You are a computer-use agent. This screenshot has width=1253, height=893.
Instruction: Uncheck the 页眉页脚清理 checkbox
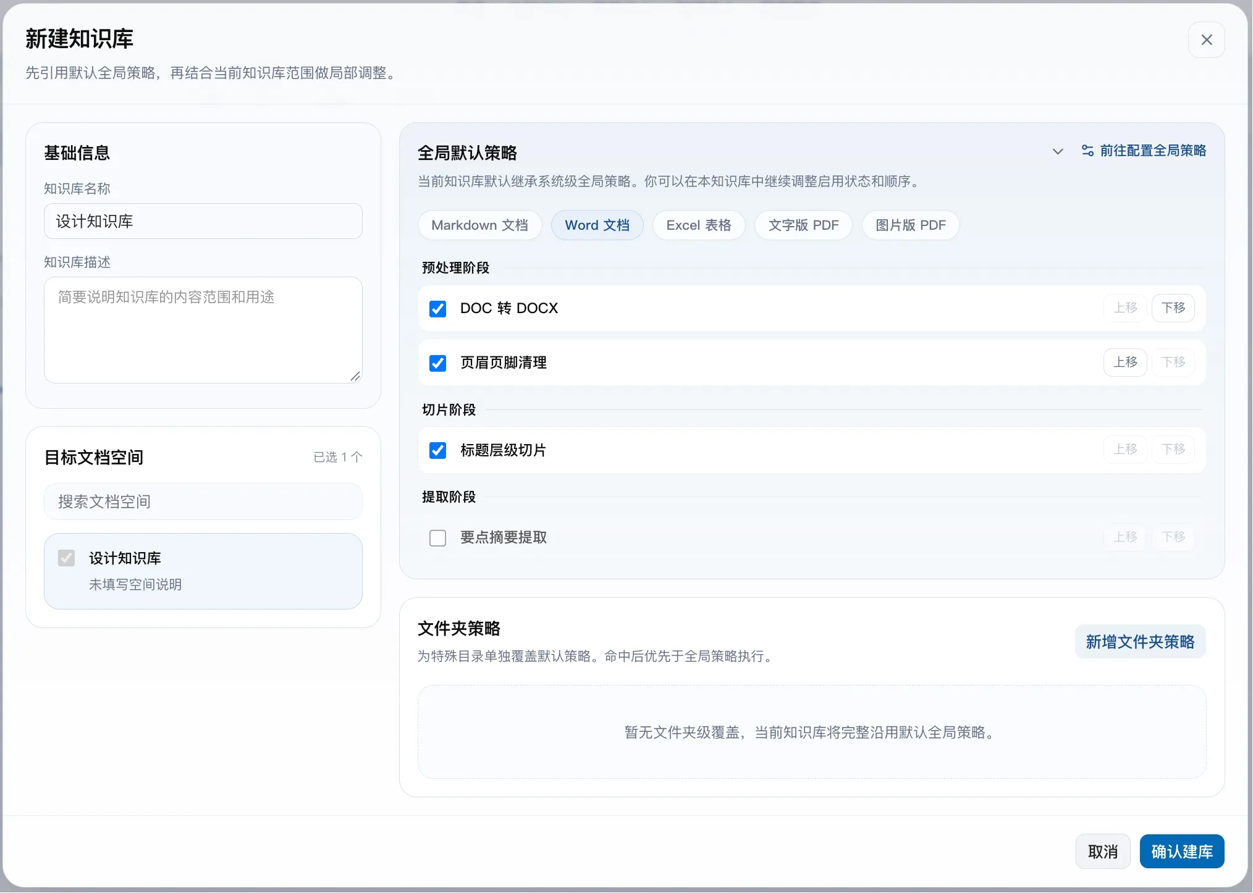click(x=437, y=363)
